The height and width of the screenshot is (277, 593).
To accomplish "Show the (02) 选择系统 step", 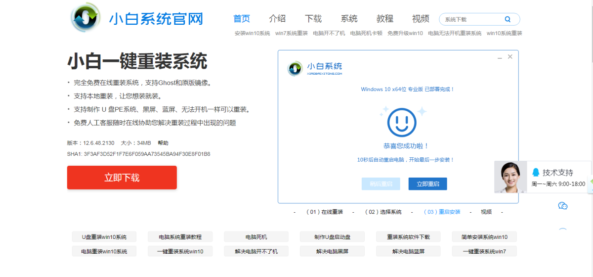I will pos(383,212).
